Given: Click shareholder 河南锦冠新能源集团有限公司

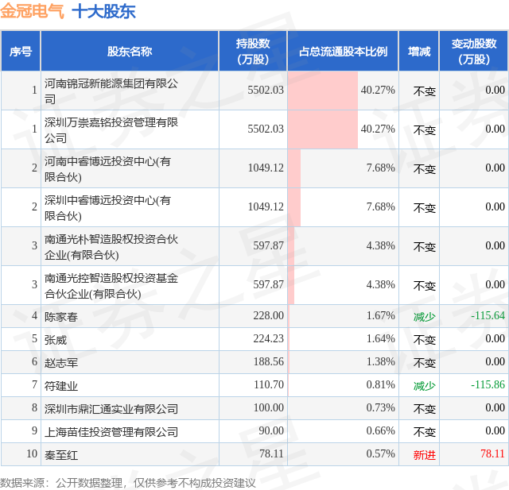Looking at the screenshot, I should coord(111,91).
